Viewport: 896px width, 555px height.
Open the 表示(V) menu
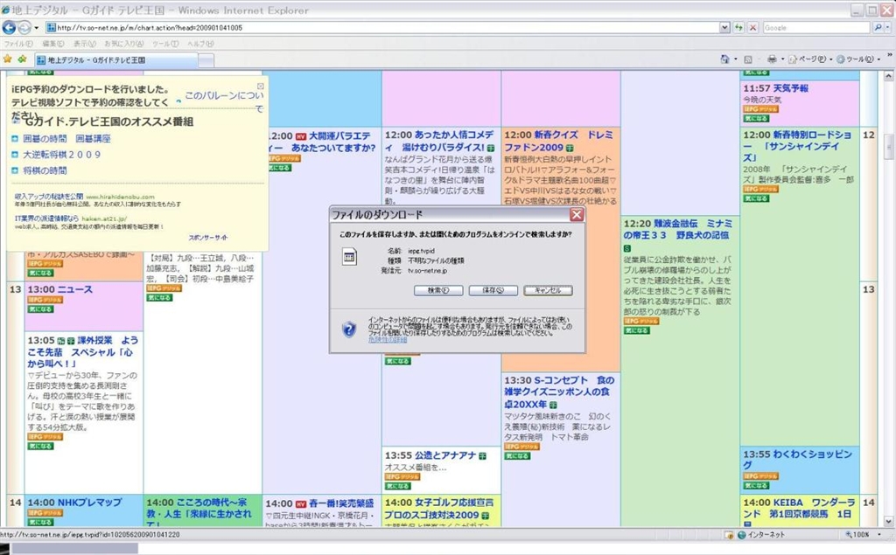(x=84, y=44)
